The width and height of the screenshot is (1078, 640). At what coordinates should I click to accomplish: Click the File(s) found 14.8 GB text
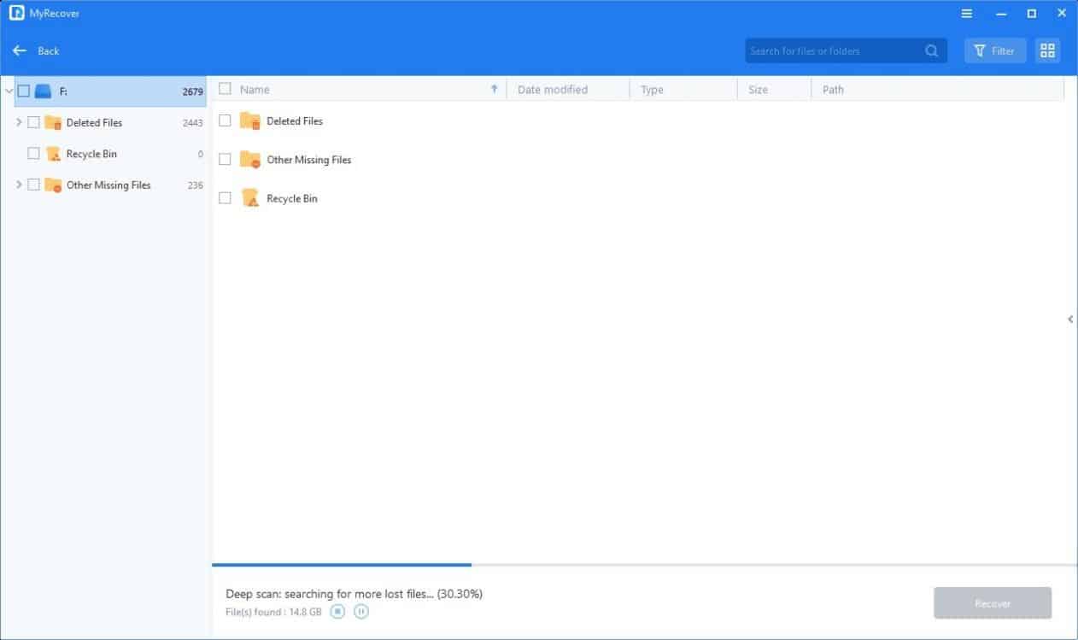273,612
